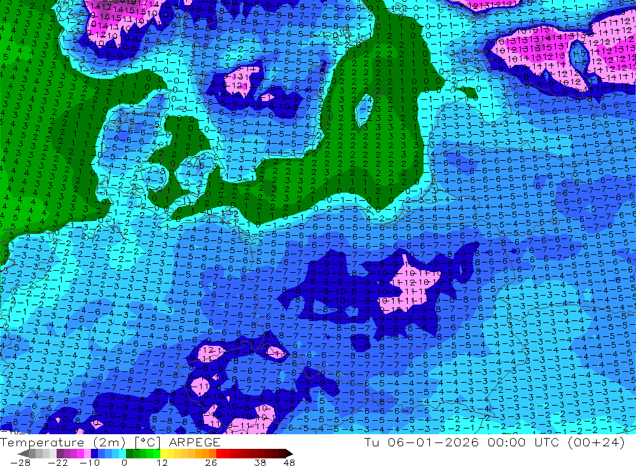Image resolution: width=636 pixels, height=466 pixels.
Task: Click the '-28' legend value
Action: (x=20, y=463)
